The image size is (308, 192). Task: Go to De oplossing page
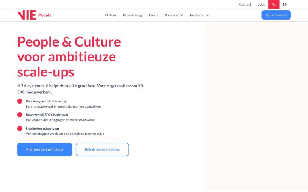pyautogui.click(x=132, y=15)
